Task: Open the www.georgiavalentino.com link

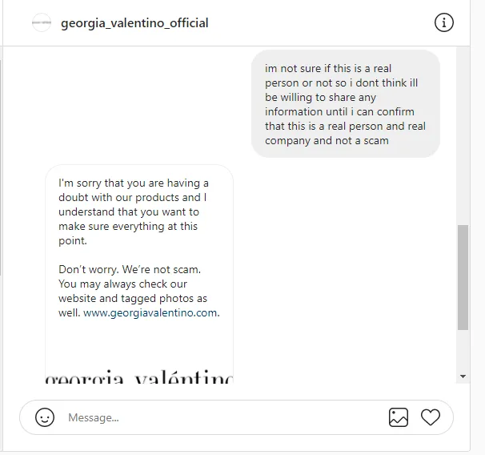Action: pyautogui.click(x=150, y=312)
